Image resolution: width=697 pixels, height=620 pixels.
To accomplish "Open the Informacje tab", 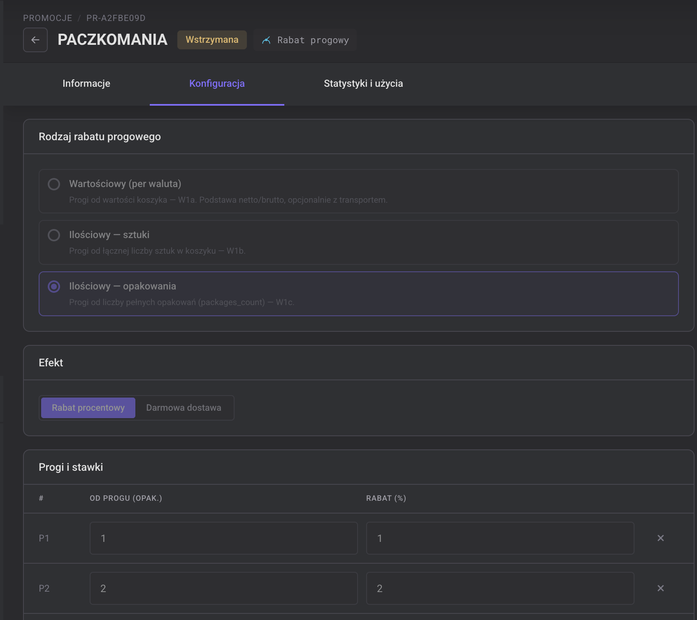I will click(86, 83).
